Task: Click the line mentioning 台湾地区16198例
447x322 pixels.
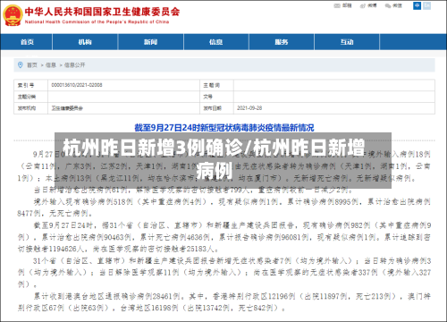Action: (151, 308)
